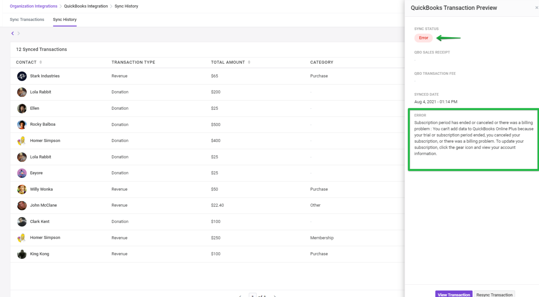Click Homer Simpson avatar in $250 row
539x297 pixels.
click(22, 238)
